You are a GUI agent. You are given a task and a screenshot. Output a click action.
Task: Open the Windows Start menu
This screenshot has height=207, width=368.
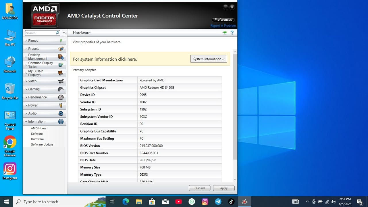6,202
